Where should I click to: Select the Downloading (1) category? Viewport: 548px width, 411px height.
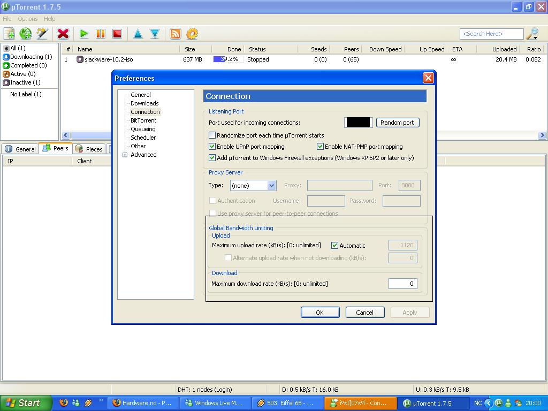point(28,57)
